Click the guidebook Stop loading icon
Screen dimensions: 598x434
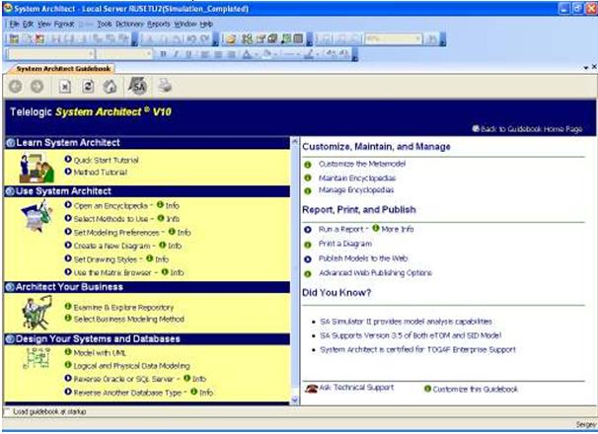point(65,87)
